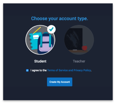
Task: Click the yellow pencil graphic
Action: click(x=37, y=30)
